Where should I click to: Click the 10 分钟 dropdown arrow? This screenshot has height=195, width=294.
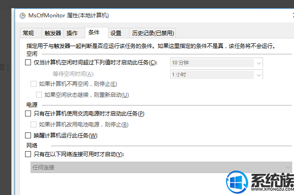(x=259, y=63)
